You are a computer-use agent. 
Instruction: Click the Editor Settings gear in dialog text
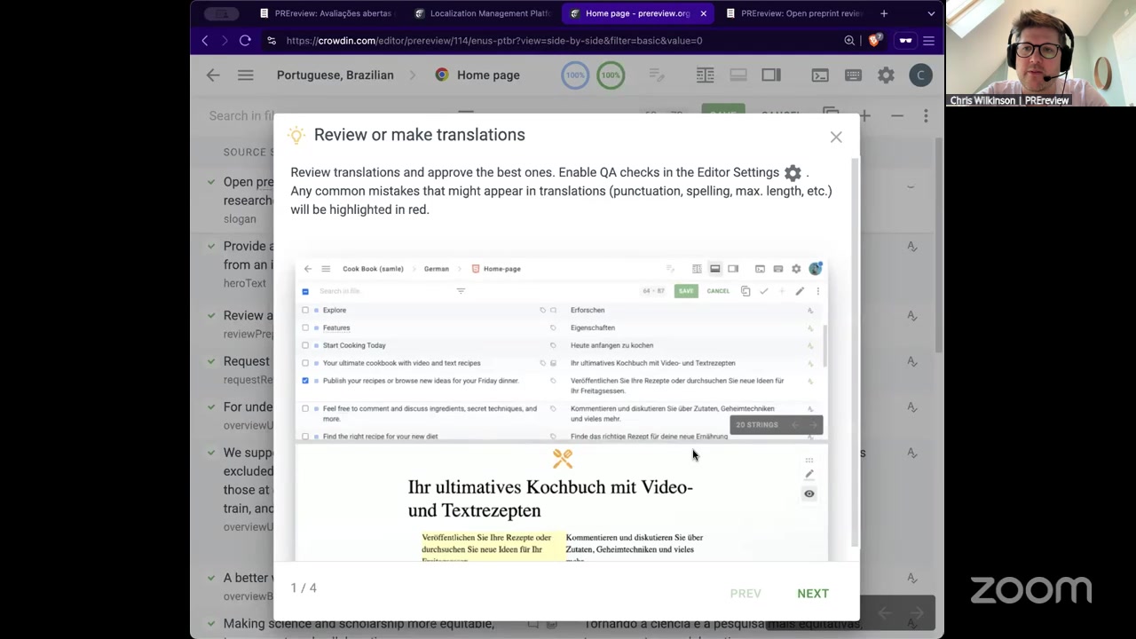(x=793, y=173)
